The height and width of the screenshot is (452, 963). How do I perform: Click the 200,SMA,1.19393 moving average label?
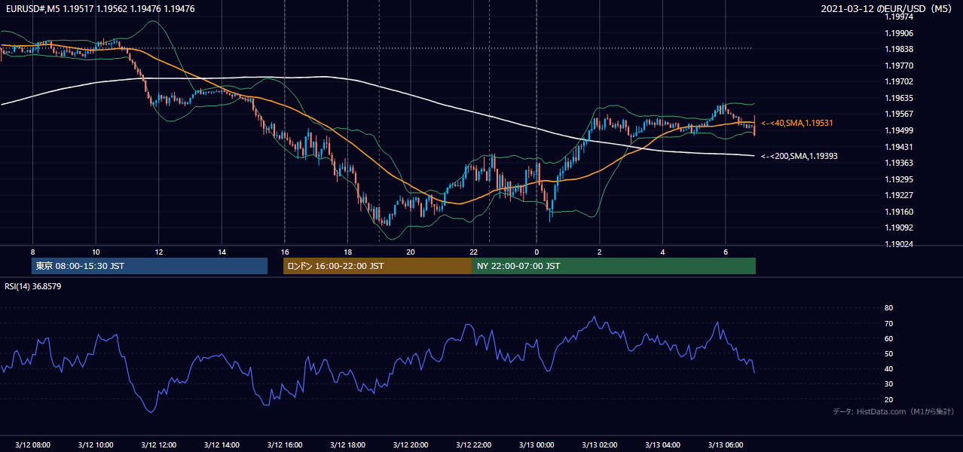pyautogui.click(x=799, y=156)
